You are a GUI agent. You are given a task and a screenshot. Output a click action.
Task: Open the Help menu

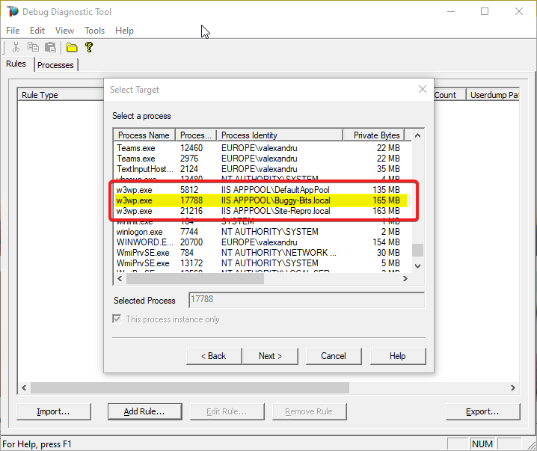124,31
